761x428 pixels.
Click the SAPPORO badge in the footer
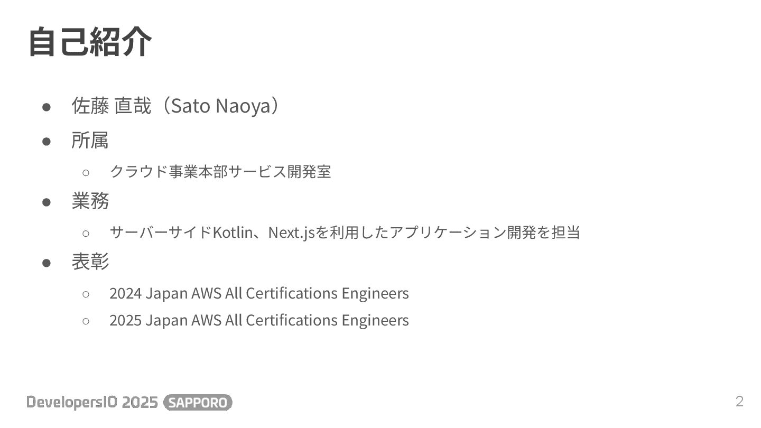pyautogui.click(x=198, y=403)
